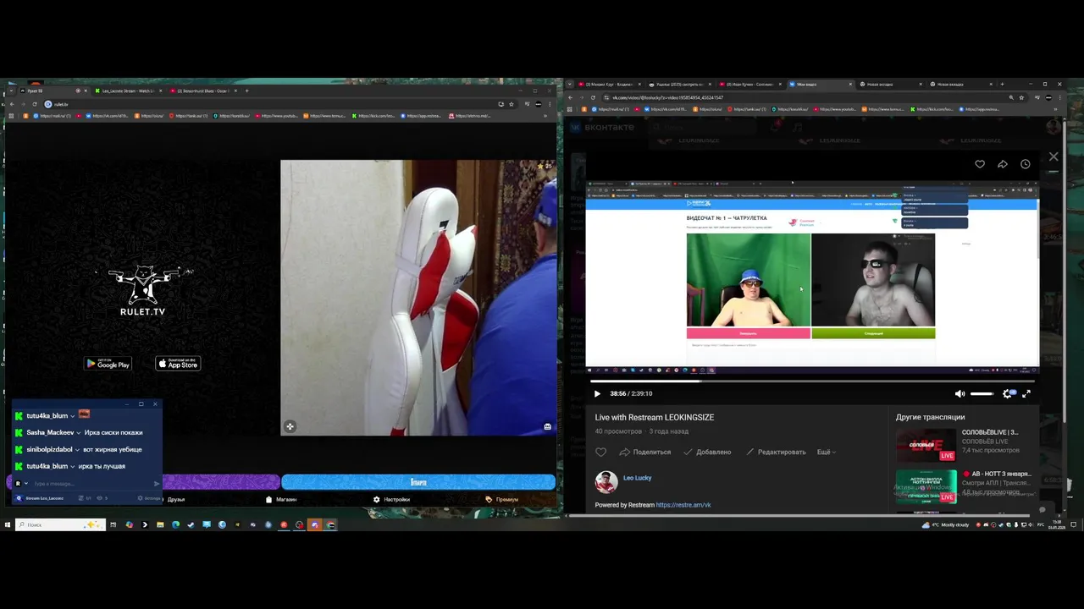1084x609 pixels.
Task: Send the chat message with the arrow icon
Action: 157,484
